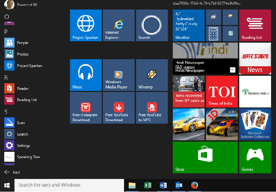Viewport: 276px width, 192px height.
Task: Open the Amar Ujala News tile
Action: click(x=255, y=58)
